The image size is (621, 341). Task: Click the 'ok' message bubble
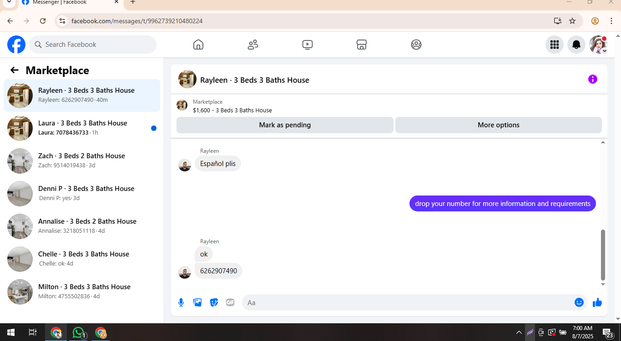(x=204, y=254)
